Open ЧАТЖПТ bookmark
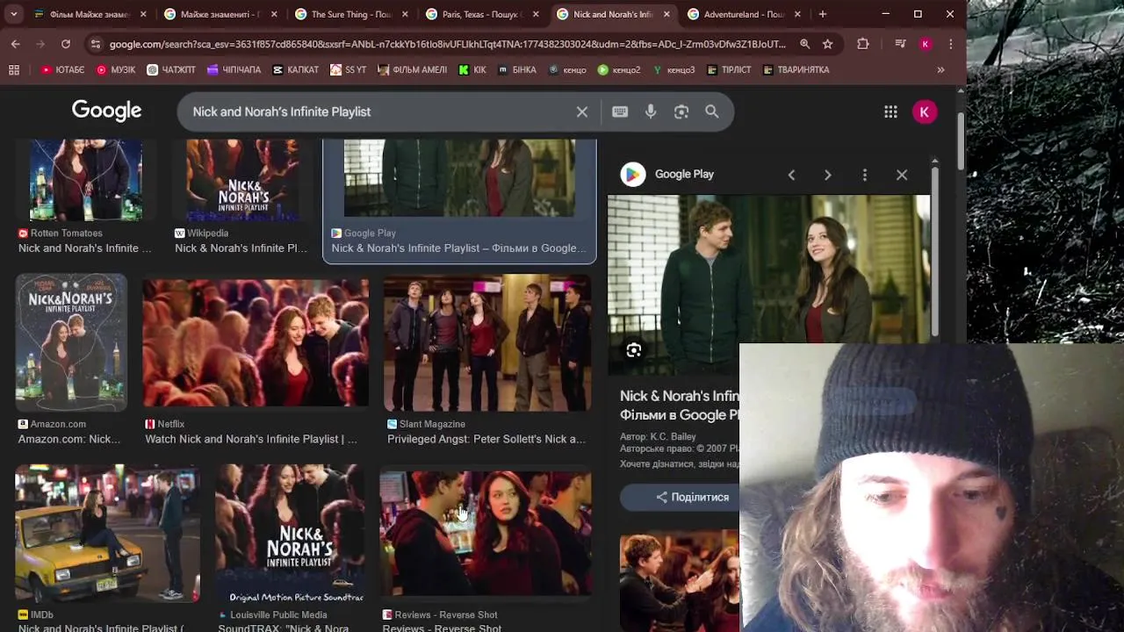The height and width of the screenshot is (632, 1124). (171, 69)
